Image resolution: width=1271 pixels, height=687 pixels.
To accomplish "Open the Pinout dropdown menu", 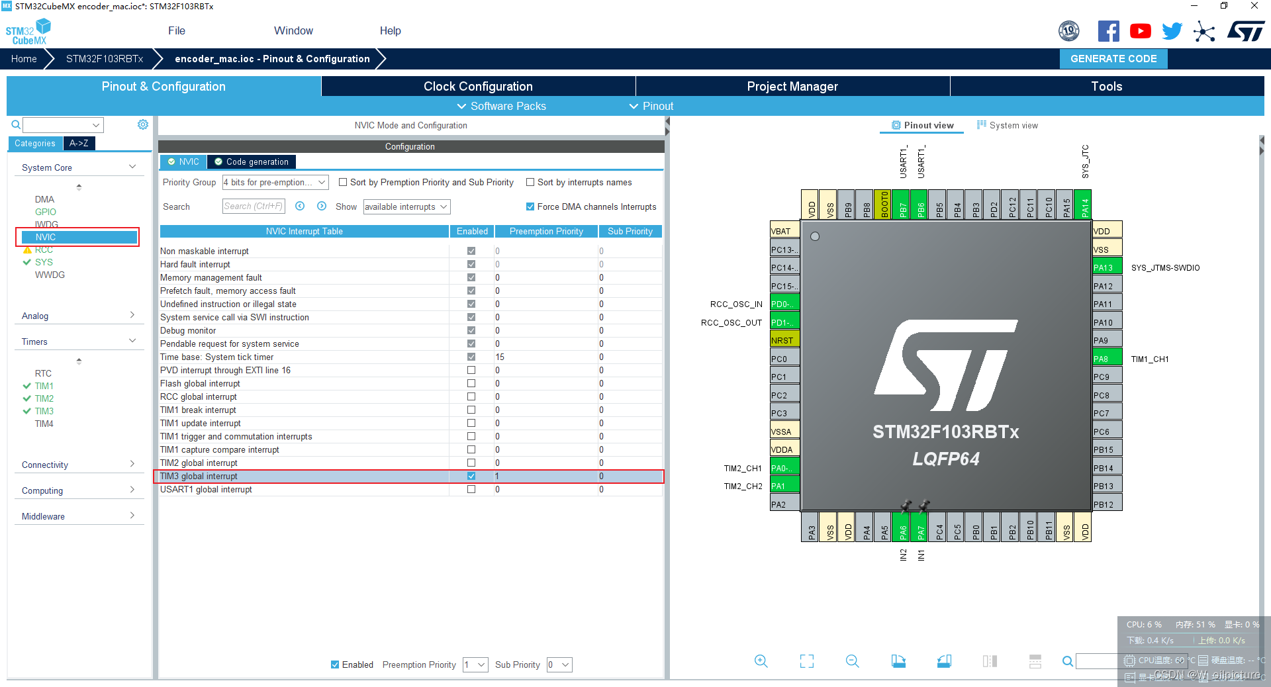I will tap(651, 106).
